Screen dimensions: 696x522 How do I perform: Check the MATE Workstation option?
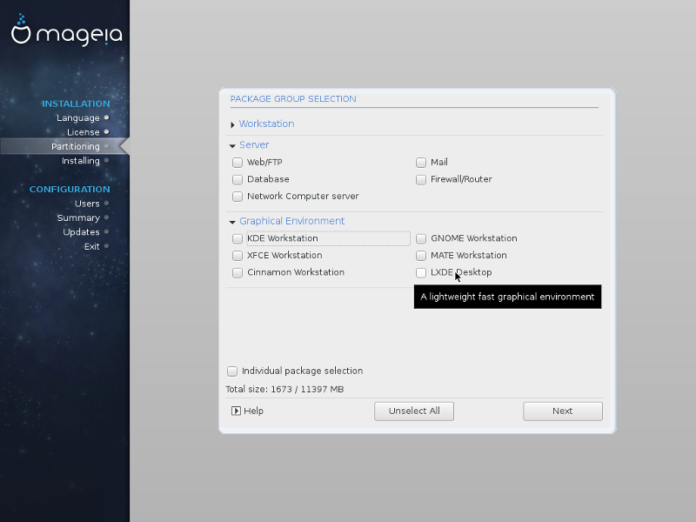click(x=421, y=255)
